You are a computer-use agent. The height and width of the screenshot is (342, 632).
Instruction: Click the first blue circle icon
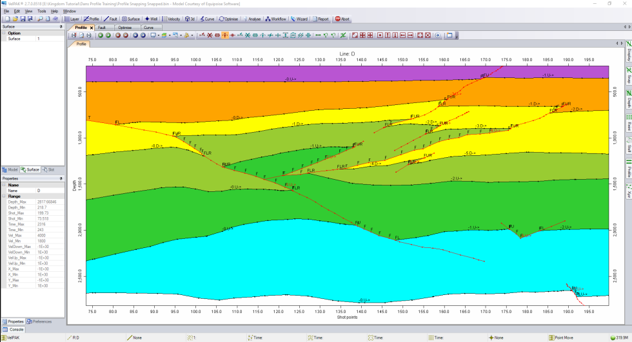(x=135, y=35)
